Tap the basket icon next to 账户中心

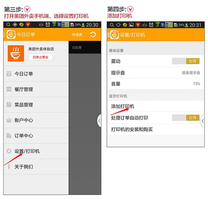9,120
